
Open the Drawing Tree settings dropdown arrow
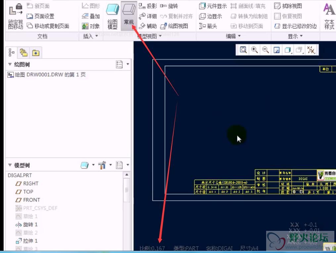128,64
